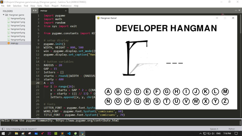Screen dimensions: 242x136
Task: Open File Explorer from taskbar
Action: coord(16,134)
